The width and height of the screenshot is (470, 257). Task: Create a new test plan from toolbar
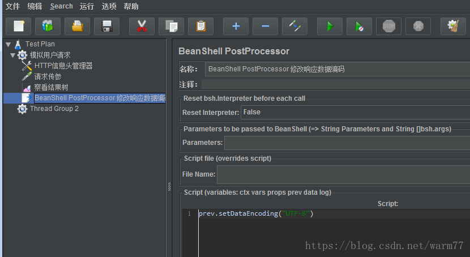pyautogui.click(x=19, y=27)
